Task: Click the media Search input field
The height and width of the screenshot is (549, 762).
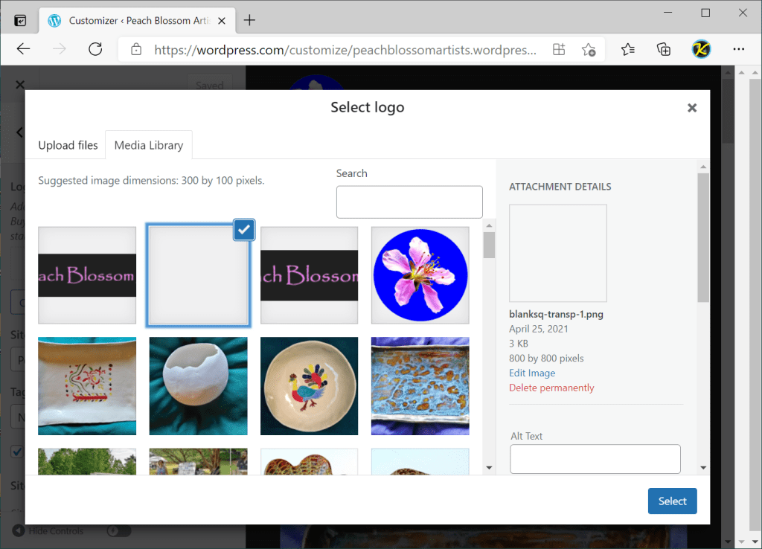Action: click(x=409, y=202)
